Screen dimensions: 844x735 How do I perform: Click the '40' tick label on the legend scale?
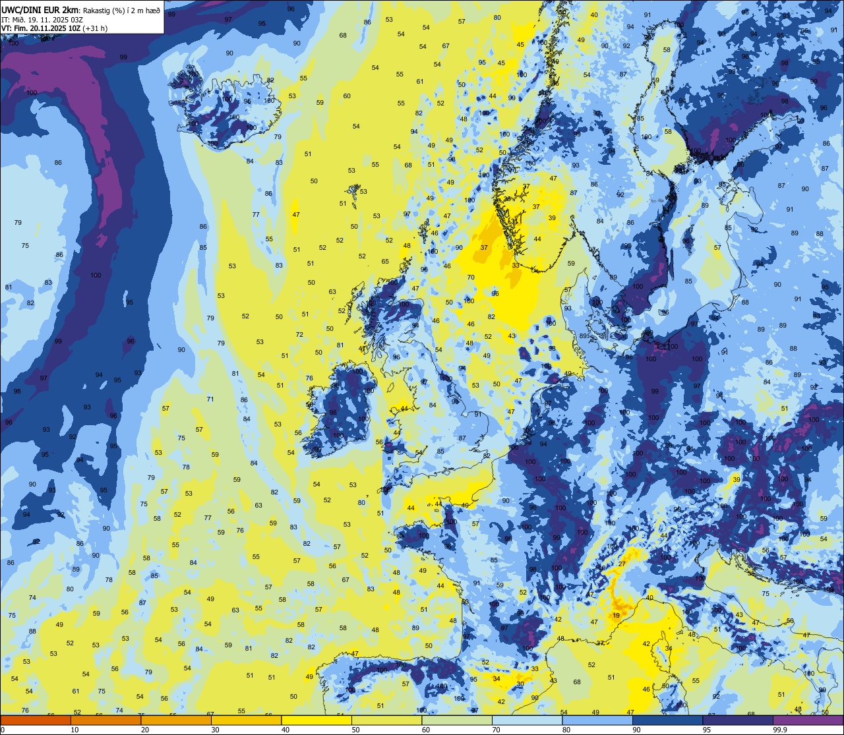(285, 730)
